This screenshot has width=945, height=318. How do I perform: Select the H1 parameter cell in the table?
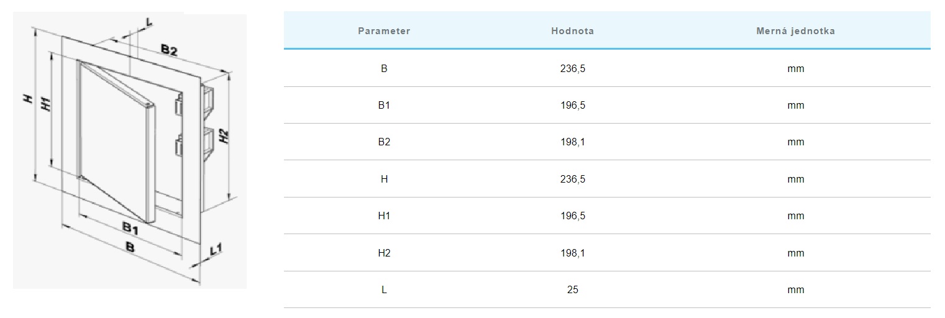pos(384,216)
